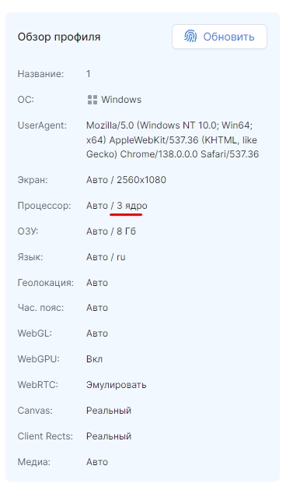
Task: Click the Название value 1
Action: click(89, 74)
